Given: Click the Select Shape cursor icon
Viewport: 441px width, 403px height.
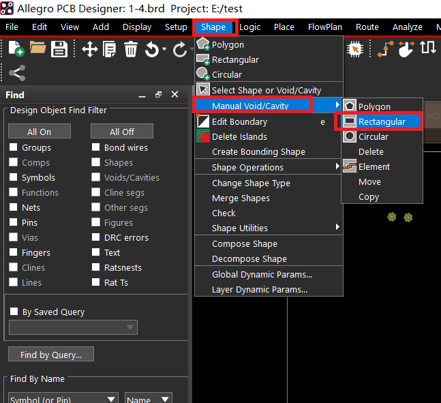Looking at the screenshot, I should (x=203, y=89).
